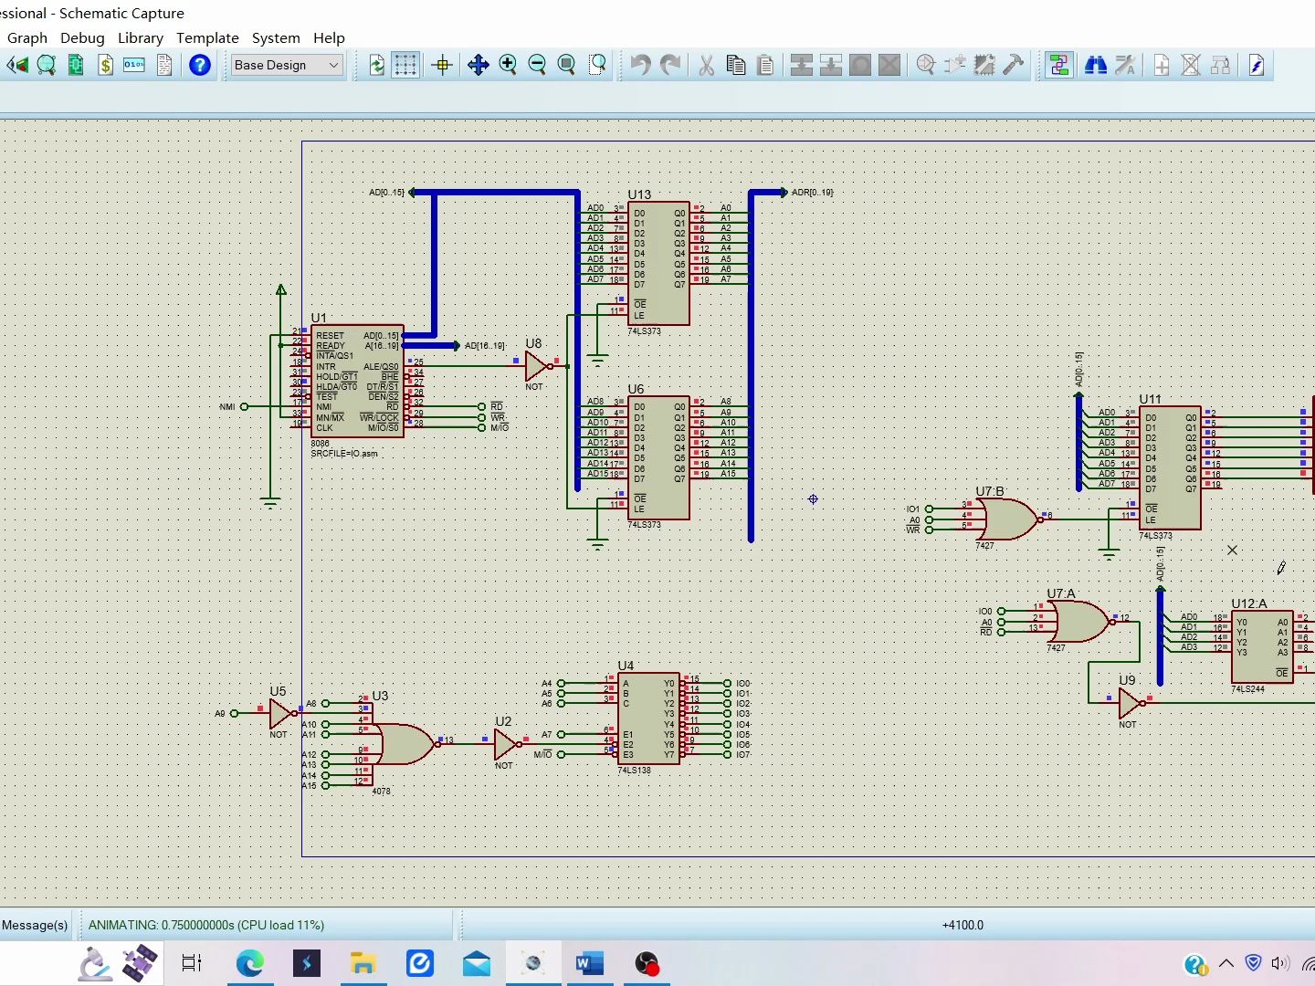The width and height of the screenshot is (1315, 986).
Task: Open Microsoft Word from the taskbar
Action: pos(589,963)
